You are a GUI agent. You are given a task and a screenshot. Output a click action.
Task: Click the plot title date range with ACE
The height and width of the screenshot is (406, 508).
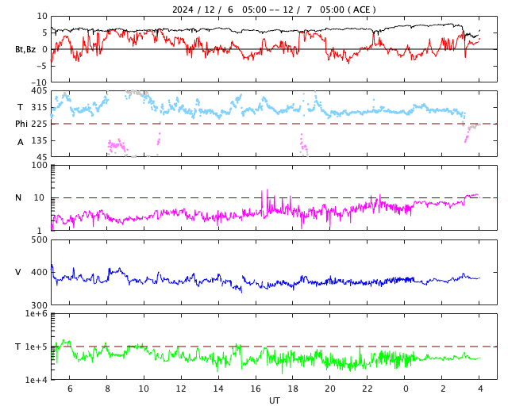tap(274, 10)
